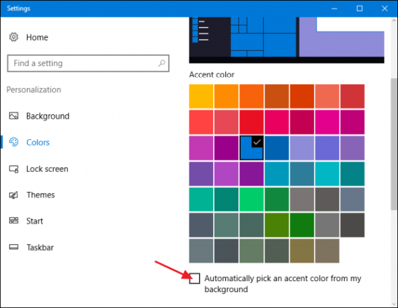The width and height of the screenshot is (398, 308).
Task: Select the currently checked blue accent swatch
Action: coord(252,147)
